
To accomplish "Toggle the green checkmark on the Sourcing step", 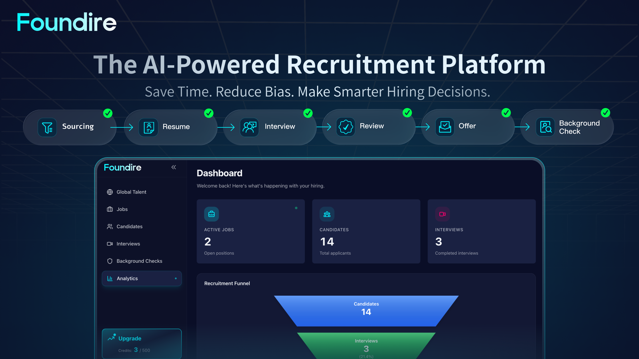I will pos(108,113).
